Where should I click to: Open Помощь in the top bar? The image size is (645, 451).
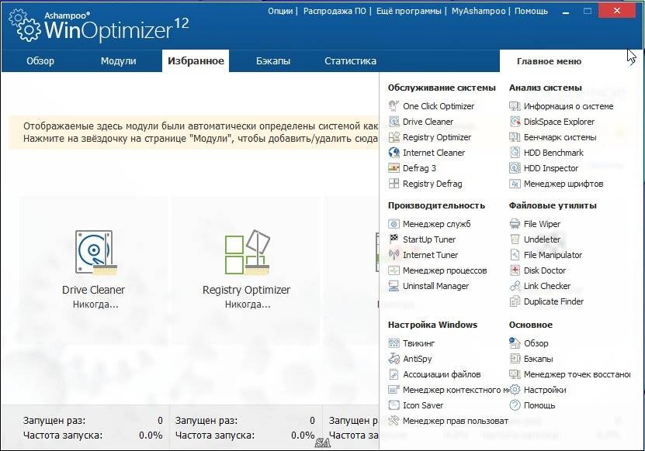point(531,11)
